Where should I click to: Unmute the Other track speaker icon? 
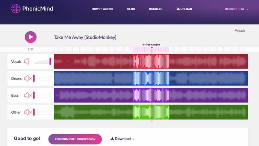tap(28, 112)
